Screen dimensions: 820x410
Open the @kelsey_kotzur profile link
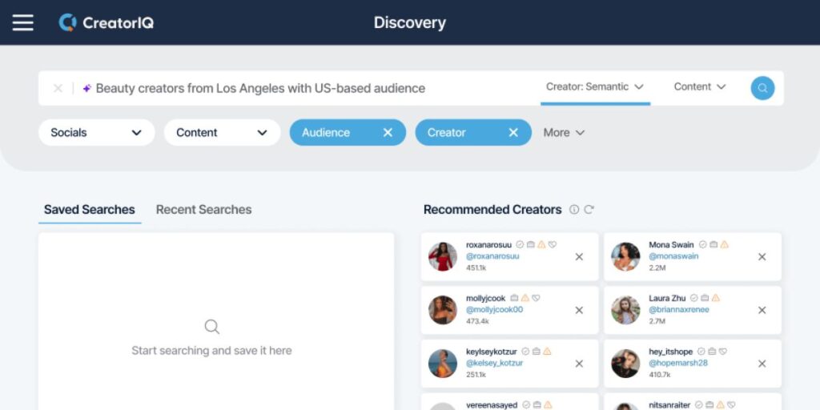click(495, 363)
